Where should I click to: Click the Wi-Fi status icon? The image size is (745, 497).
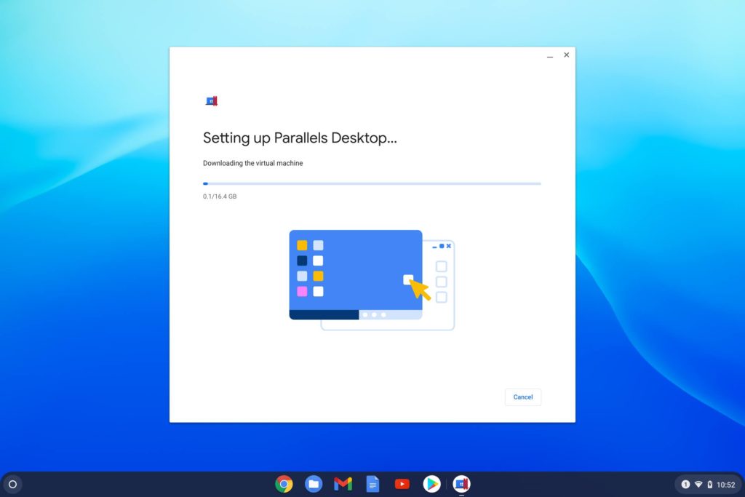[698, 484]
